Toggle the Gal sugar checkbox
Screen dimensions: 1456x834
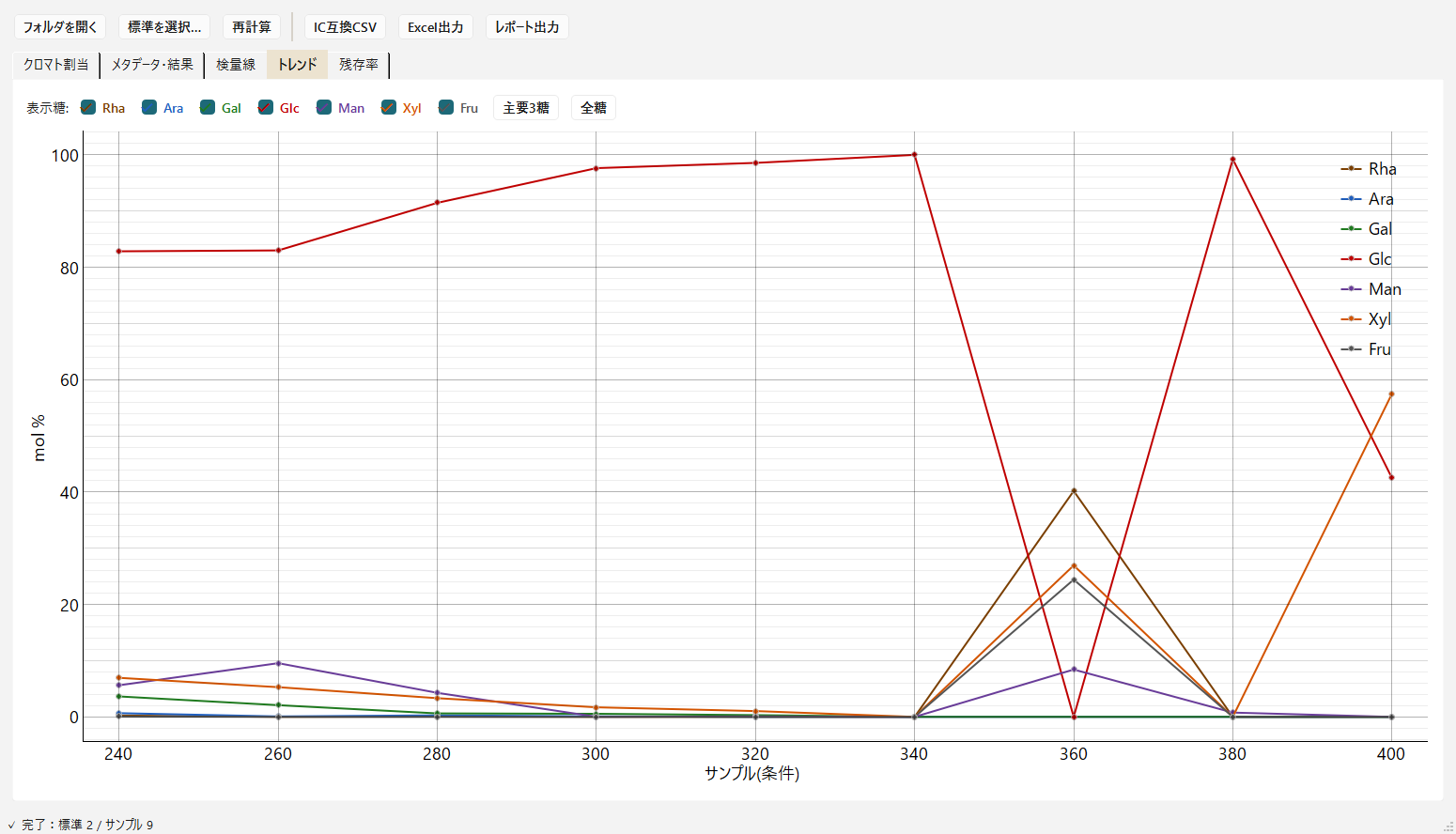tap(208, 108)
